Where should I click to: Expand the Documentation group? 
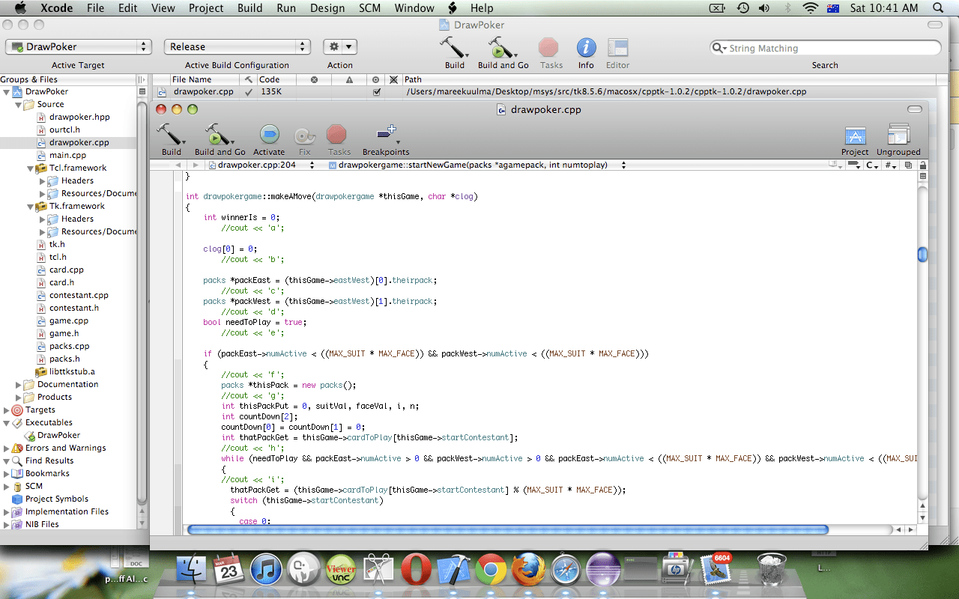click(19, 385)
